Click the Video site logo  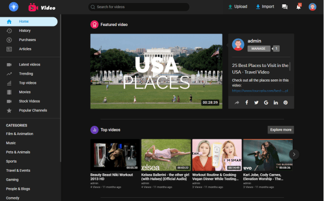point(42,8)
